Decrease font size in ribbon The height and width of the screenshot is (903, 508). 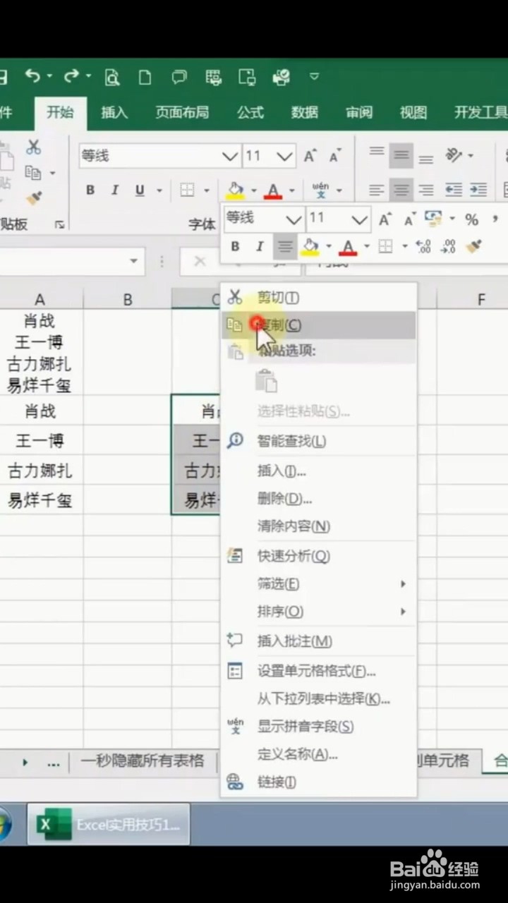pos(335,156)
